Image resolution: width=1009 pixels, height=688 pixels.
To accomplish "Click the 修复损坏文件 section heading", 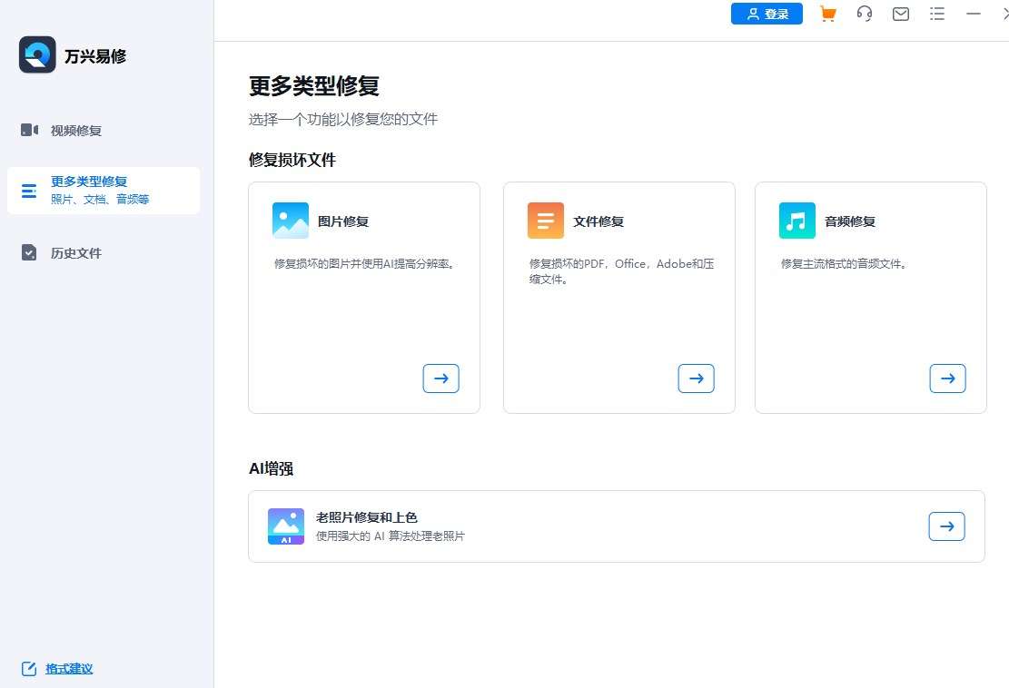I will (292, 160).
